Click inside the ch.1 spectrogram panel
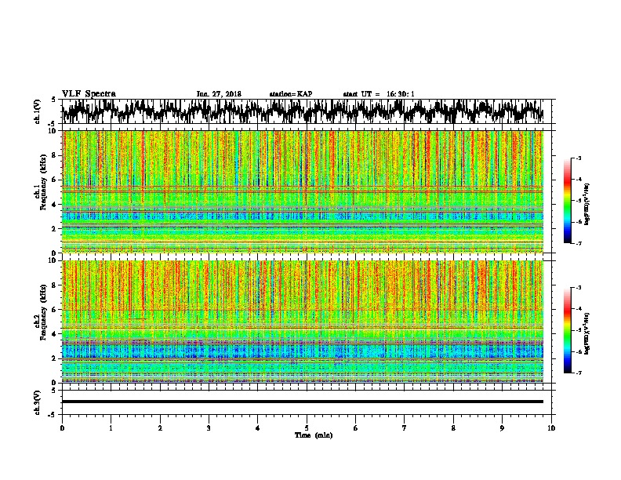 303,191
